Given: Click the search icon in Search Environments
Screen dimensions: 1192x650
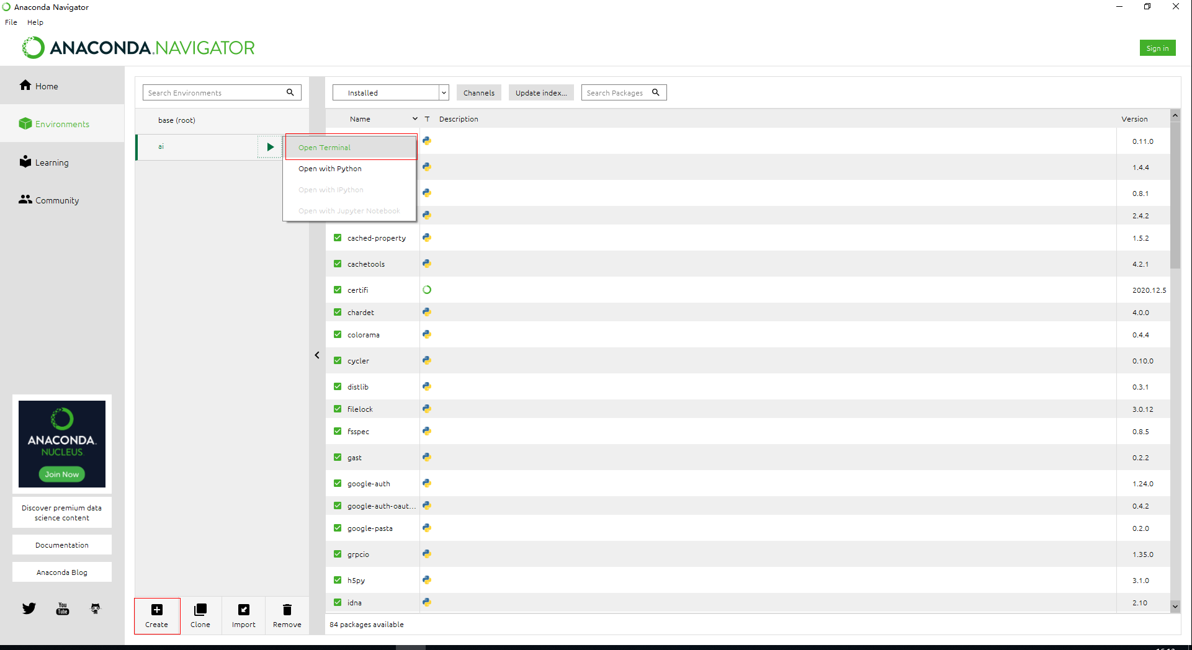Looking at the screenshot, I should point(290,92).
